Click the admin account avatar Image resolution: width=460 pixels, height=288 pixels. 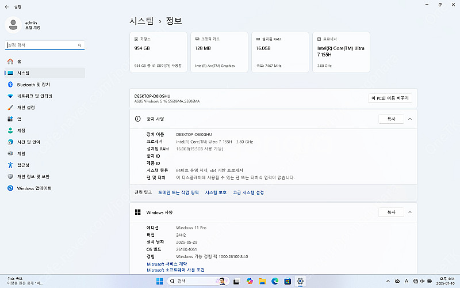13,25
